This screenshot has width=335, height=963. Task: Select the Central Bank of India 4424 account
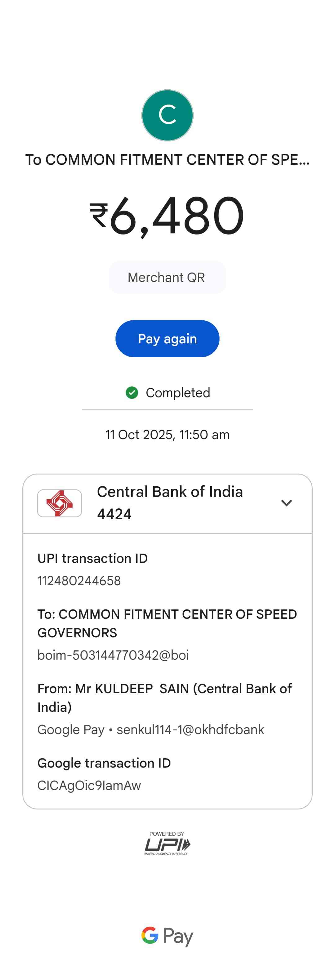[170, 503]
